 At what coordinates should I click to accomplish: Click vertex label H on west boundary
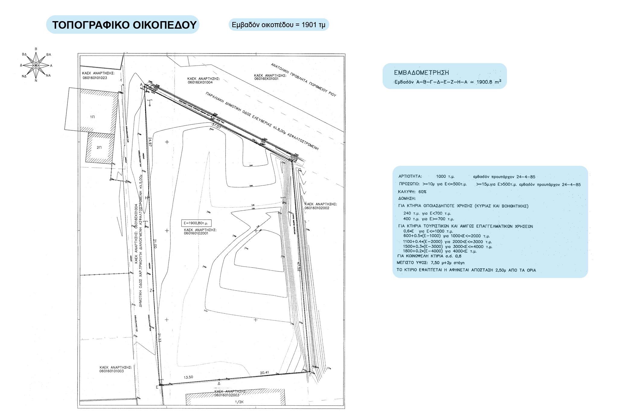146,198
